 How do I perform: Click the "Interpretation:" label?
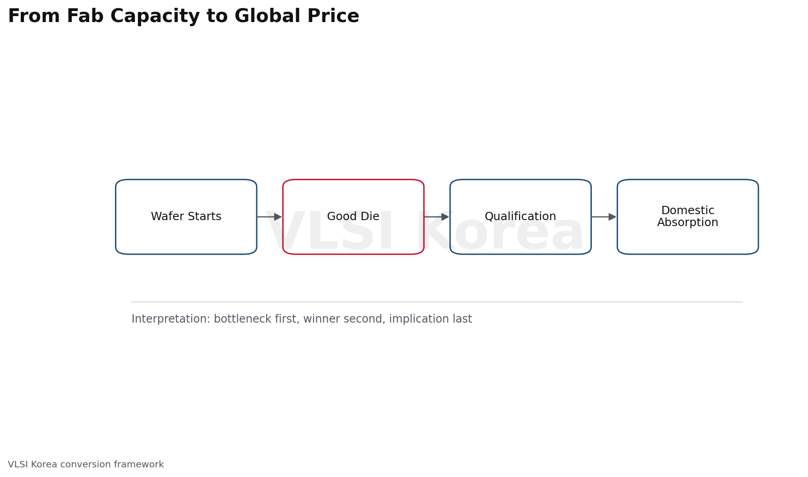coord(171,319)
